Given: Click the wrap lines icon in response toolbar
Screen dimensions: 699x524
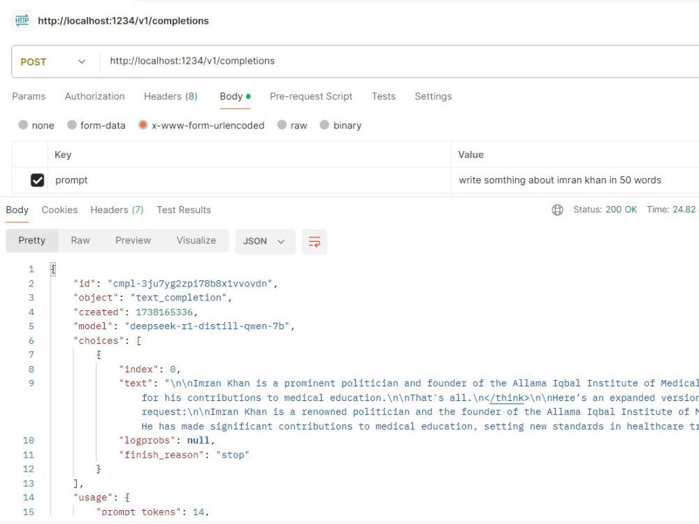Looking at the screenshot, I should (x=315, y=242).
